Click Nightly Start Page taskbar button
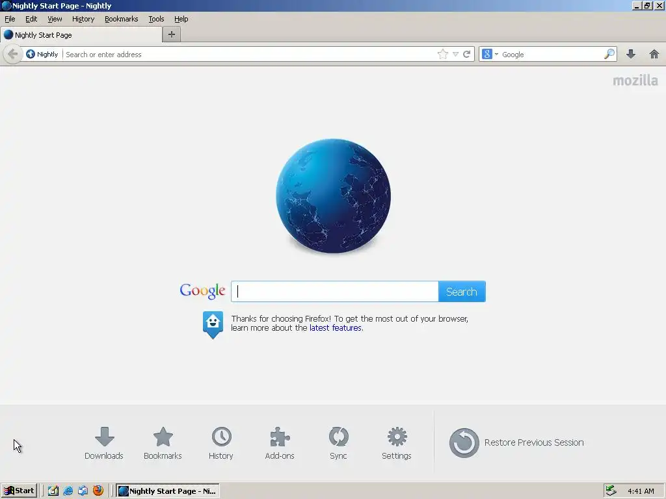This screenshot has height=499, width=666. tap(168, 491)
